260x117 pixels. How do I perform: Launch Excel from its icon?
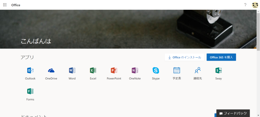pos(93,70)
